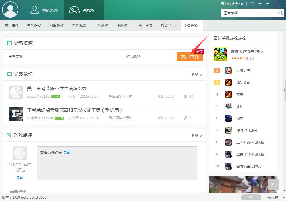This screenshot has height=201, width=286.
Task: Open the main menu (three lines) icon
Action: pos(260,4)
